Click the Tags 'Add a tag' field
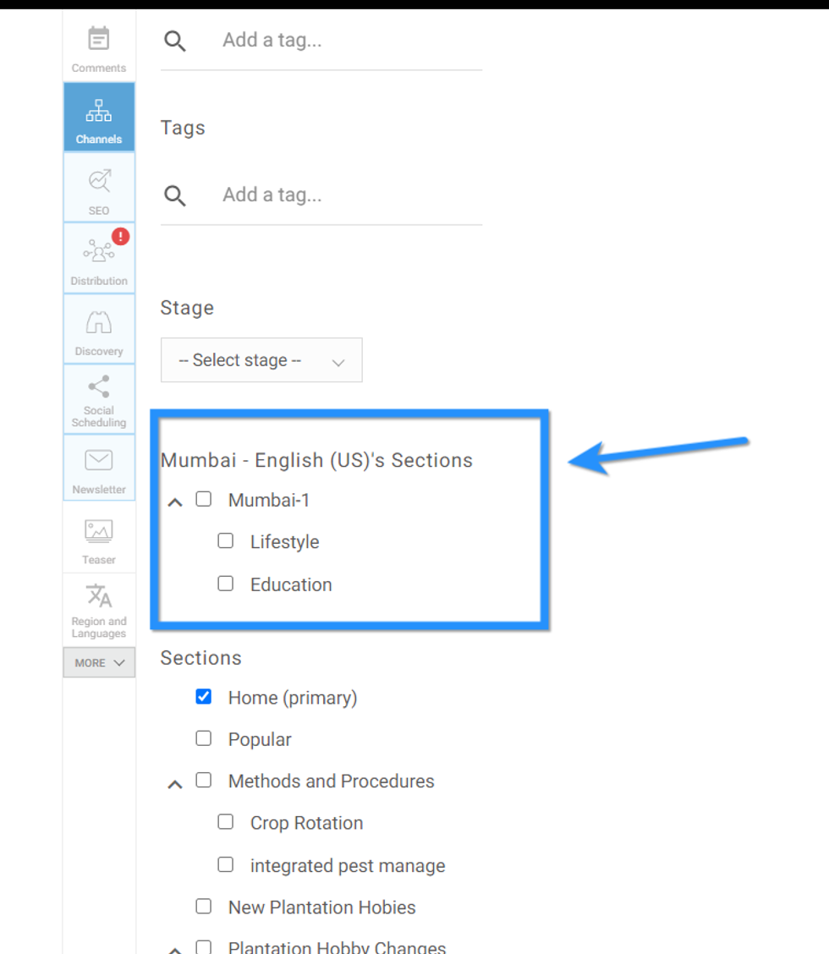 (338, 195)
